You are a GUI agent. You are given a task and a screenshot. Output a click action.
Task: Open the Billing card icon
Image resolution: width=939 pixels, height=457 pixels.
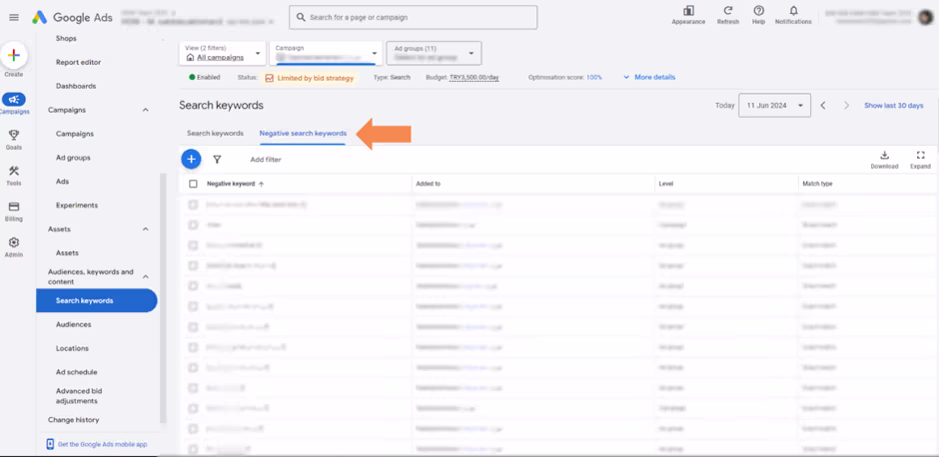coord(14,207)
